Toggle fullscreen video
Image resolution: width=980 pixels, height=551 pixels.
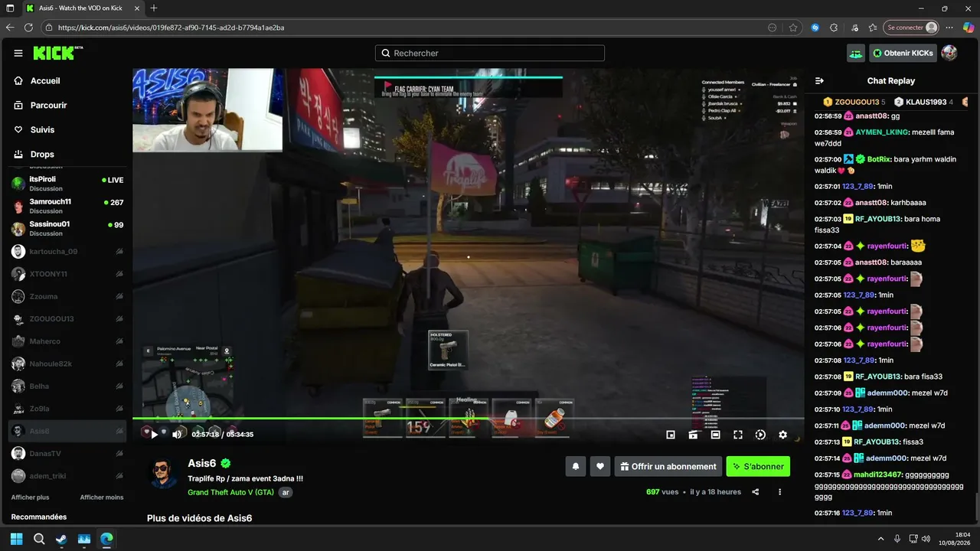pos(738,435)
